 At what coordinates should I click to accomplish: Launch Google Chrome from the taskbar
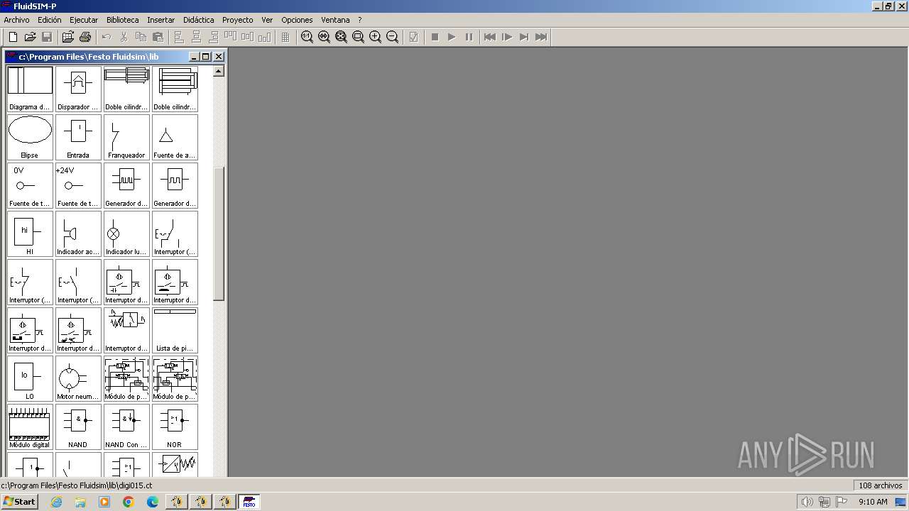pos(129,502)
